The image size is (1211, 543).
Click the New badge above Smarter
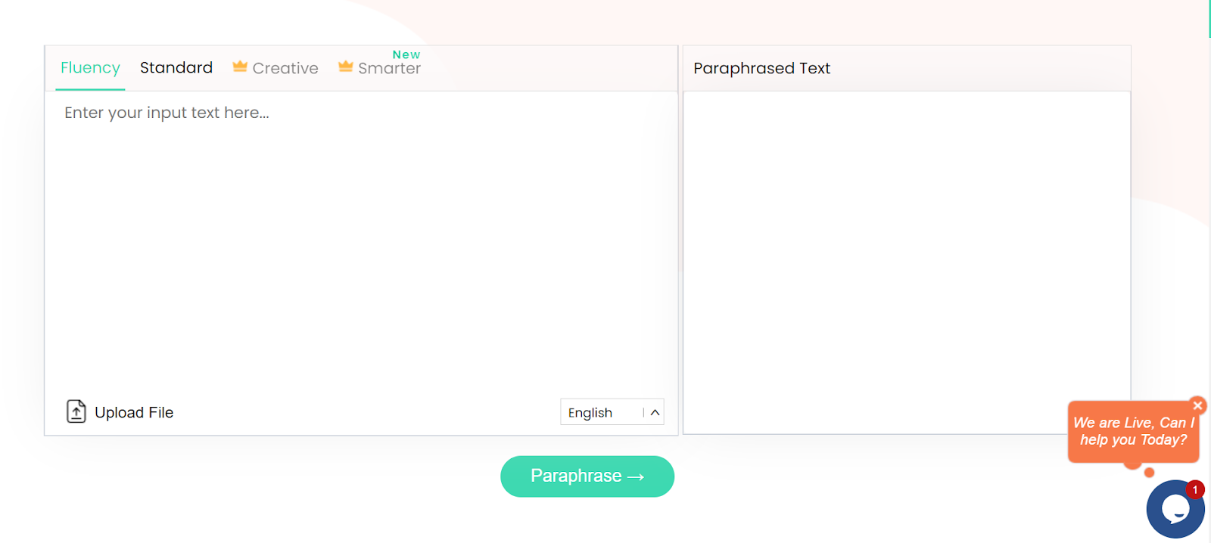pos(406,54)
